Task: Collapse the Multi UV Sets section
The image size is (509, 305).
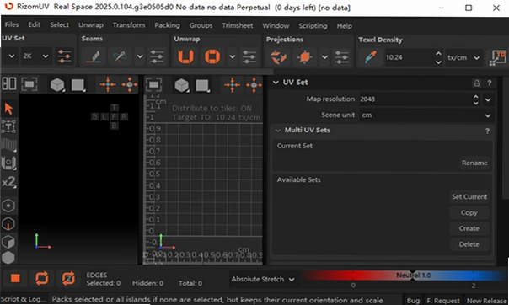Action: click(x=278, y=130)
